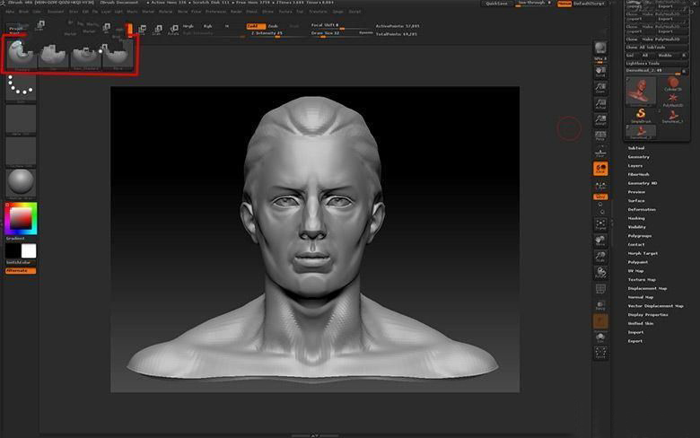Toggle PolyF polyframe display
Screen dimensions: 700x438
(x=600, y=289)
